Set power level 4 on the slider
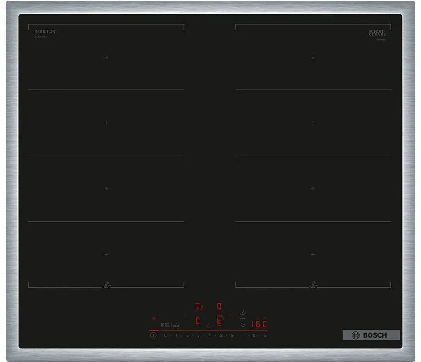Viewport: 421px width, 362px height. click(x=210, y=335)
